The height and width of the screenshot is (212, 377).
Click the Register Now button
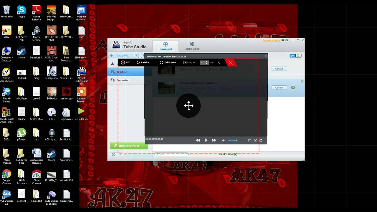pos(129,146)
